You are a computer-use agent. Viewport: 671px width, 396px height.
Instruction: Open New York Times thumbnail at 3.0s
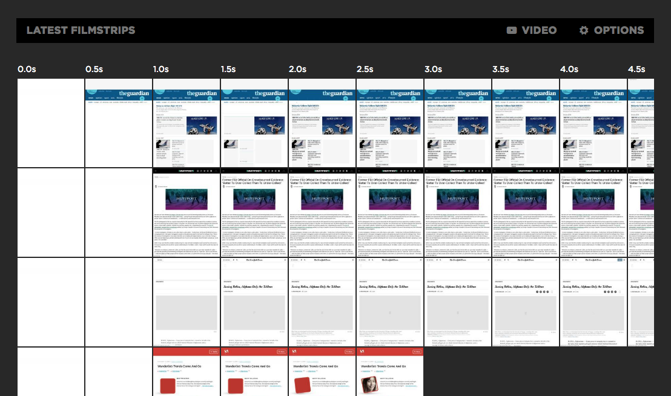[457, 302]
